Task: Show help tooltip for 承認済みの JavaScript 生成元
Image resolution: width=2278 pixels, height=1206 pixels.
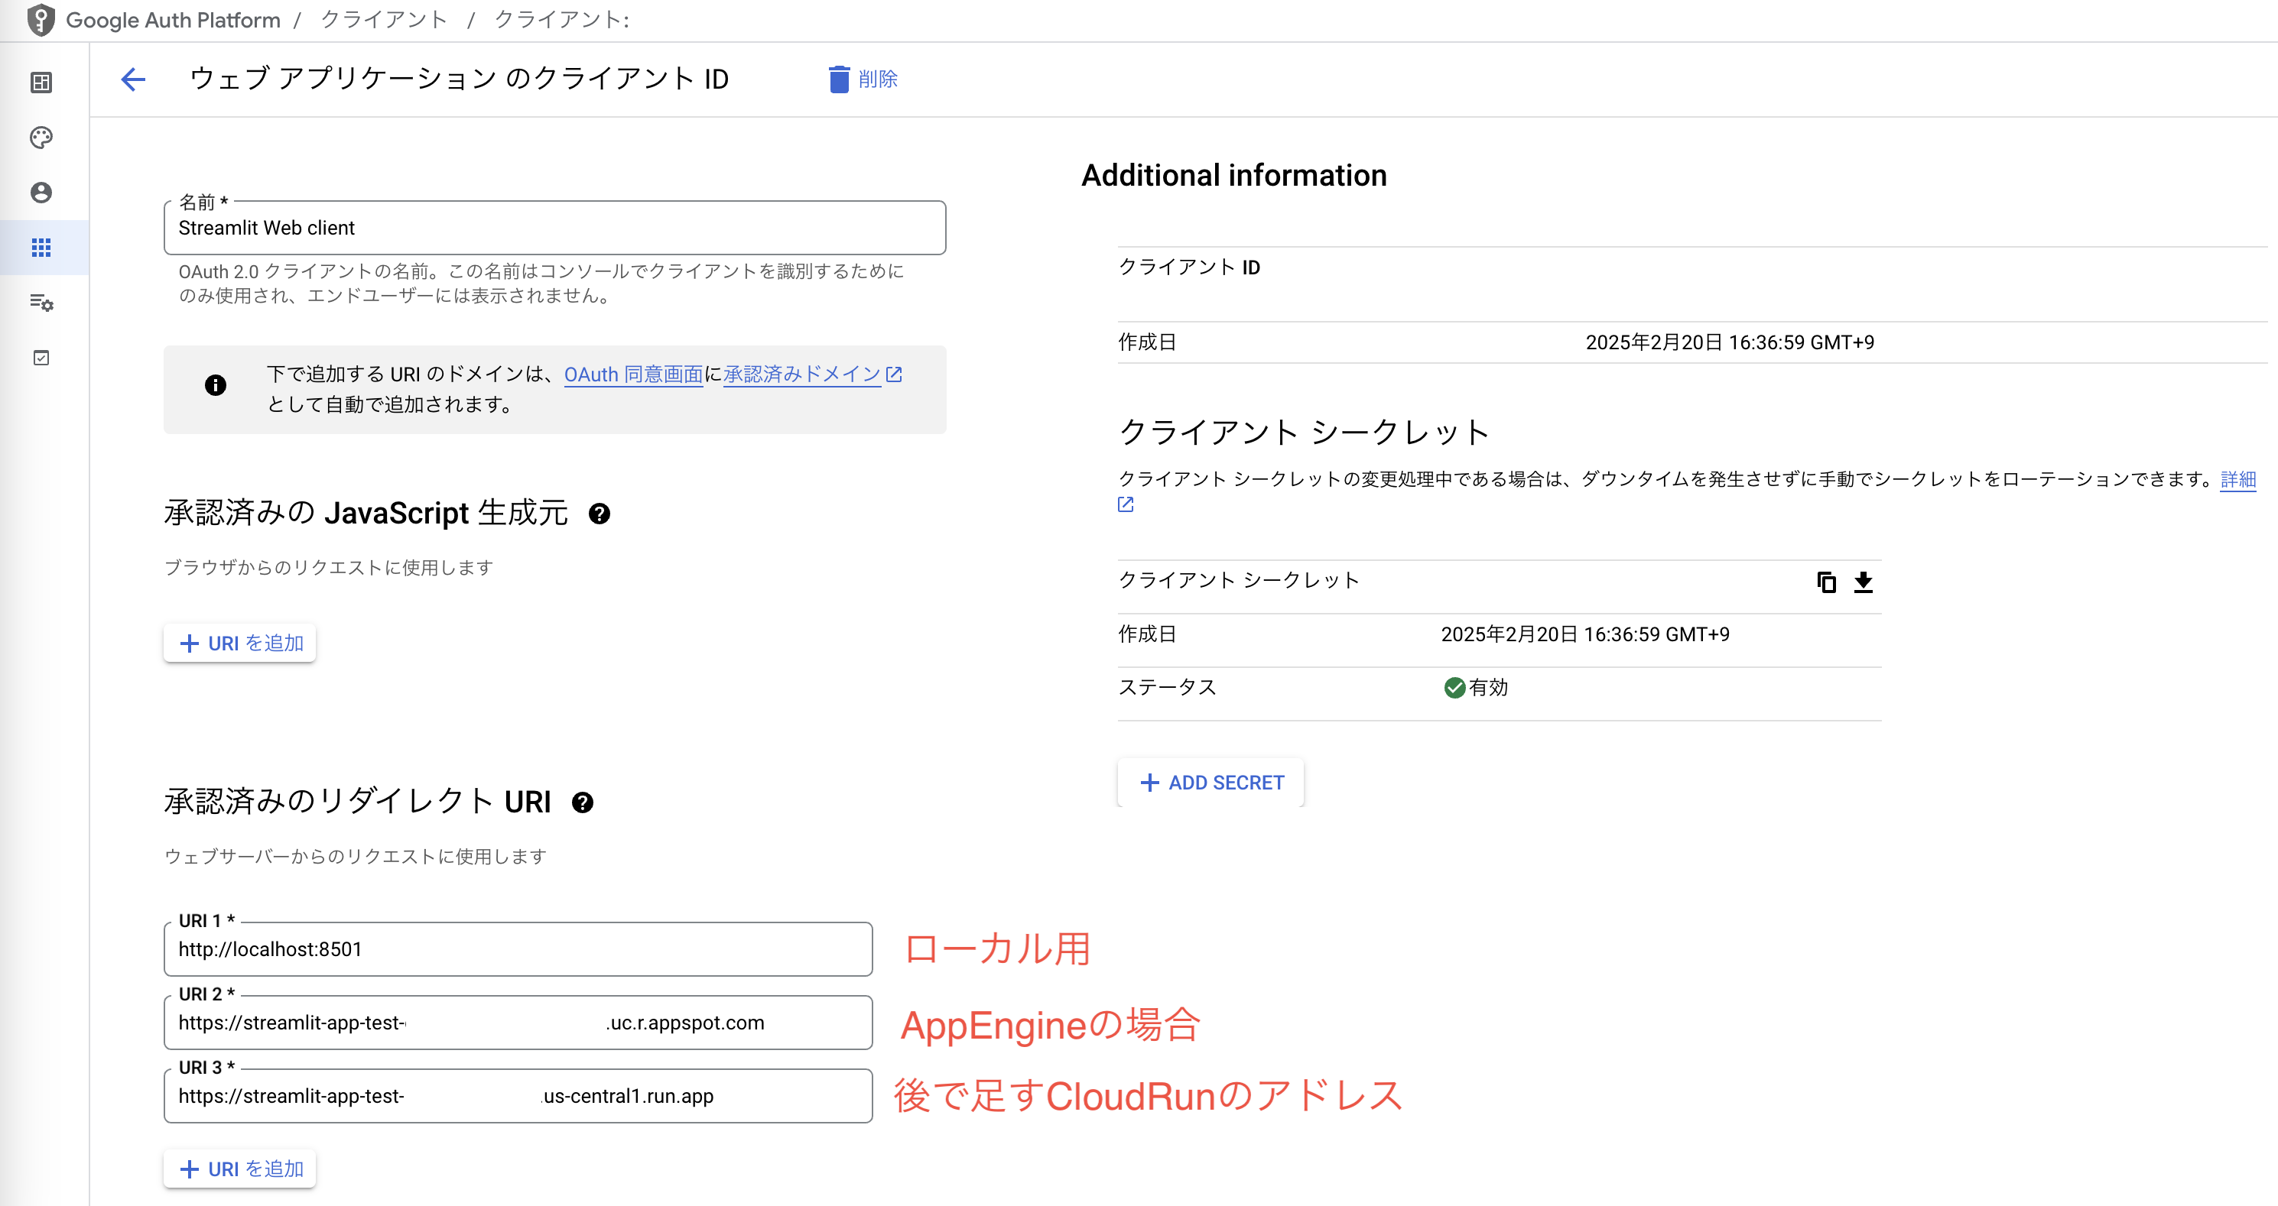Action: point(601,514)
